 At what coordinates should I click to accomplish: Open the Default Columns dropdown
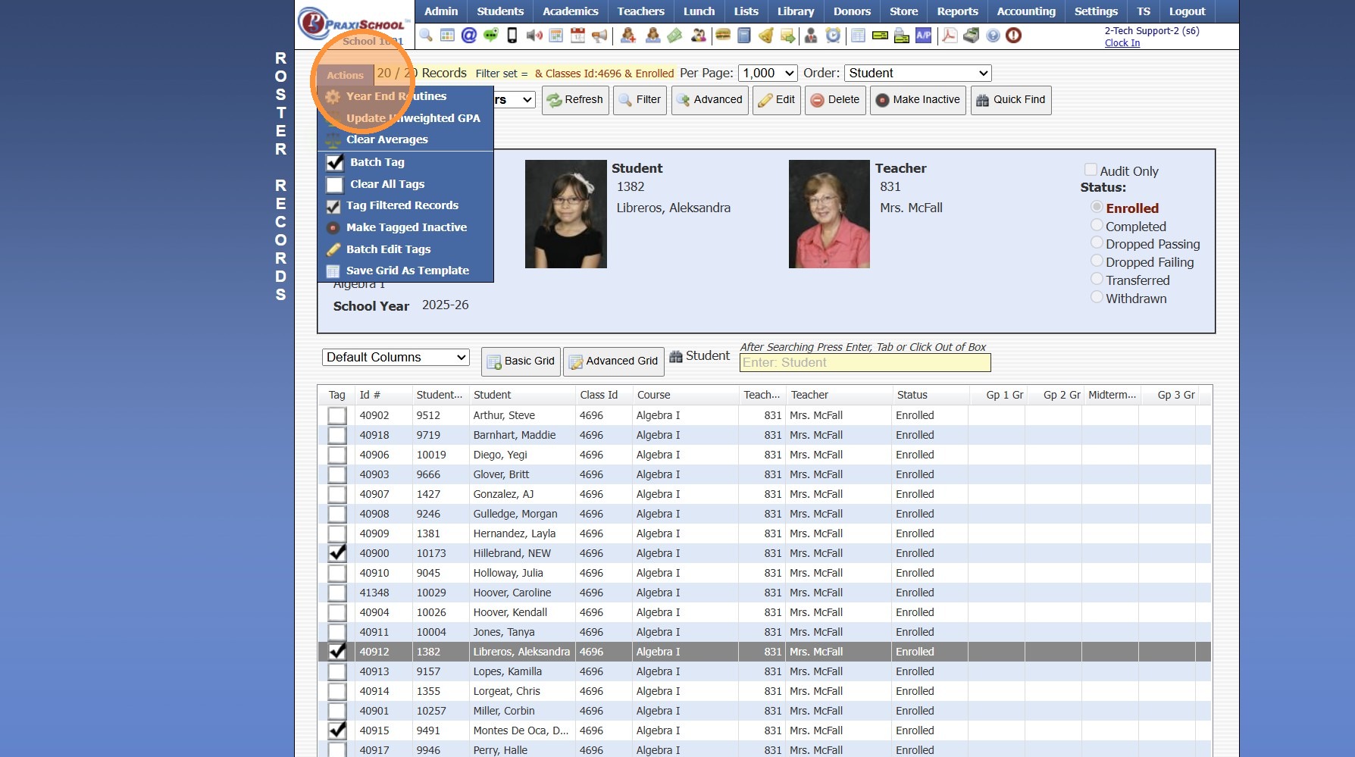tap(396, 357)
